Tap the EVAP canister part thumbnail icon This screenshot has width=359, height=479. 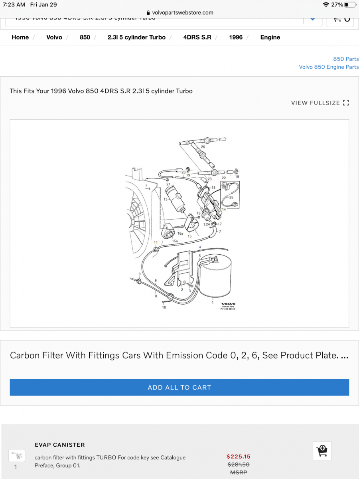pyautogui.click(x=17, y=455)
